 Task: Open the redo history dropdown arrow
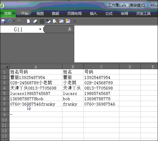pyautogui.click(x=23, y=21)
